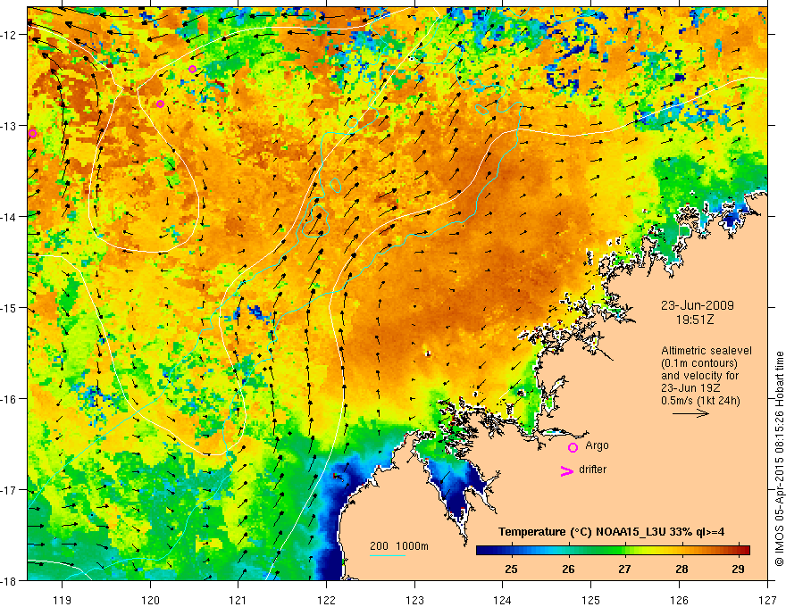This screenshot has height=607, width=786.
Task: Click the date text 23-Jun-2009
Action: pyautogui.click(x=698, y=305)
